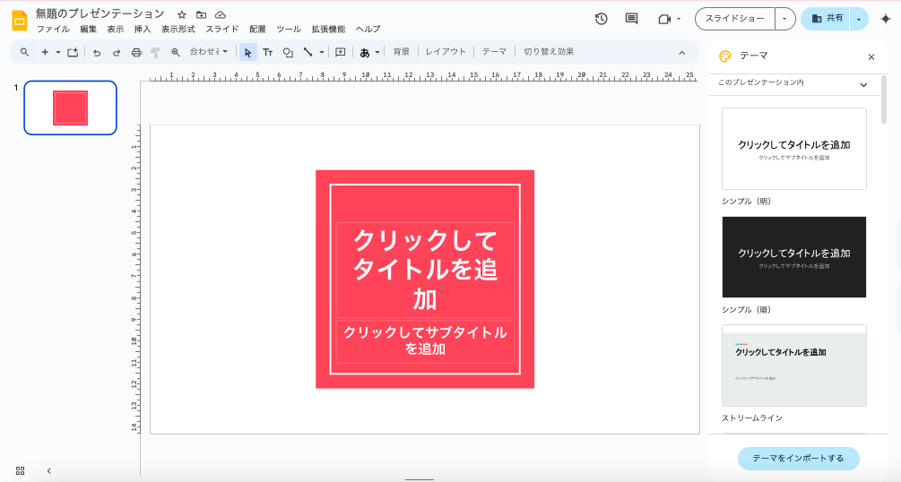
Task: Click the 共有 share button
Action: 826,19
